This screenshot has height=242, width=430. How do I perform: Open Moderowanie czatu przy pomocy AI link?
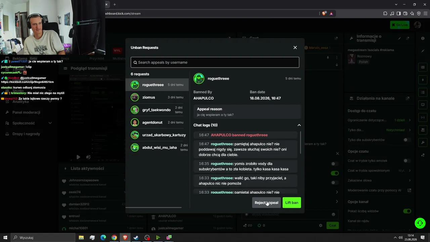(379, 190)
